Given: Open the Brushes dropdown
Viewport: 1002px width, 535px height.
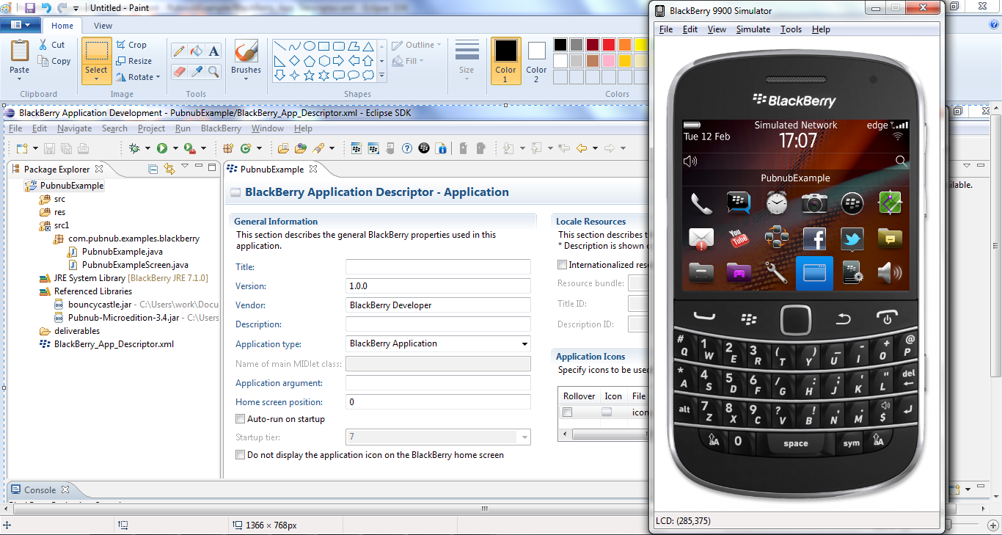Looking at the screenshot, I should point(246,79).
